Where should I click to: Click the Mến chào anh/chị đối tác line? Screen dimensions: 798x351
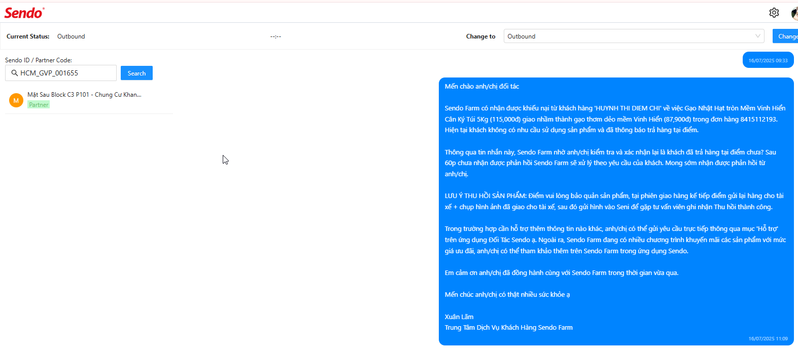coord(482,86)
